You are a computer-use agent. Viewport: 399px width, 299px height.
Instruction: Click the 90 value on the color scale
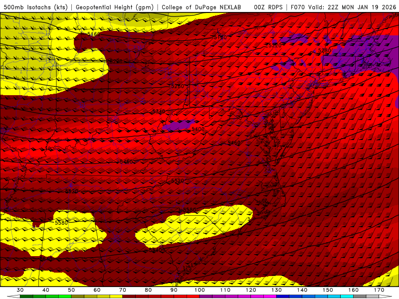click(x=174, y=290)
